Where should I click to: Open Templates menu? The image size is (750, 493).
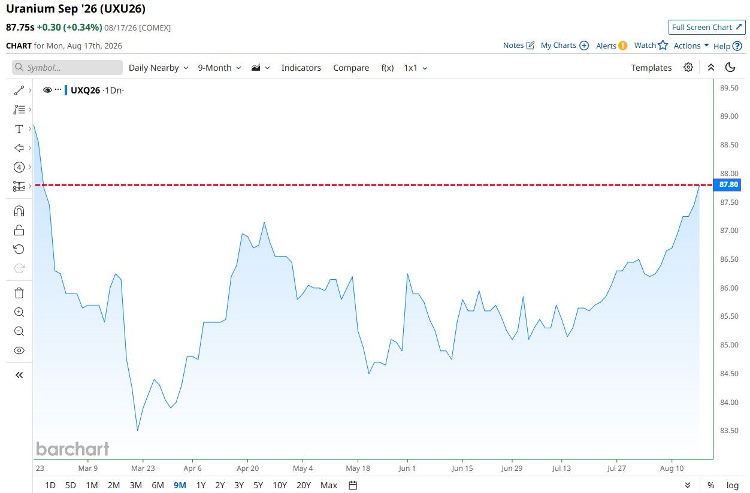tap(651, 68)
